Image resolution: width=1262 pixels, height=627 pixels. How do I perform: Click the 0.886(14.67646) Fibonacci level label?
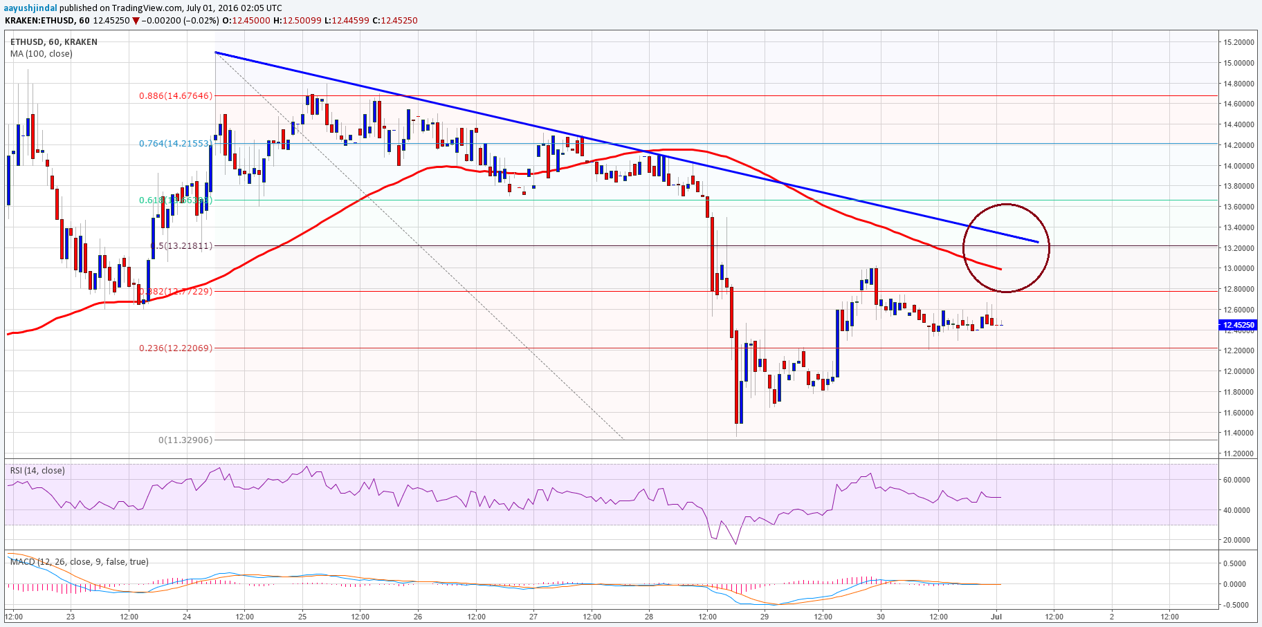coord(176,96)
